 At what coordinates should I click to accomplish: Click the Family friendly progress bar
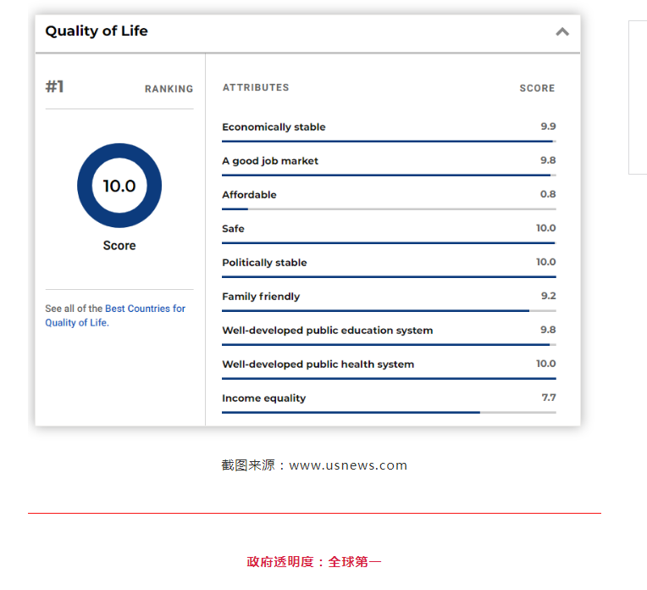click(389, 310)
